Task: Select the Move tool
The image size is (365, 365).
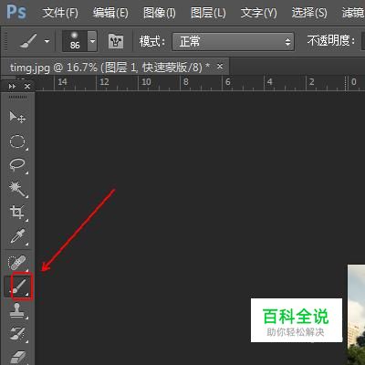Action: pos(17,117)
